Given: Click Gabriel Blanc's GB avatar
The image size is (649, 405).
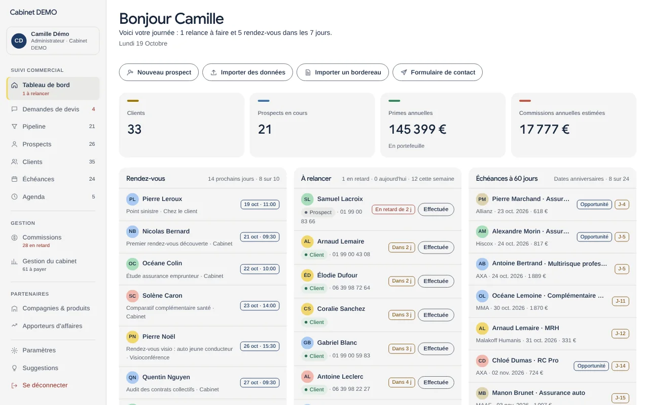Looking at the screenshot, I should 307,343.
